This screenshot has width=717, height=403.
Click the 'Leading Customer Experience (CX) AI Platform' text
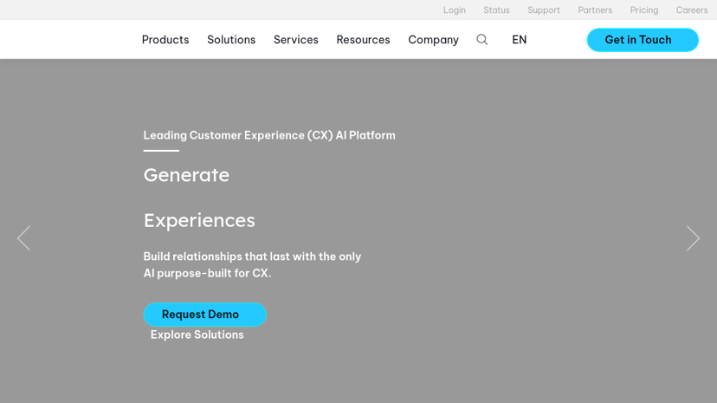point(269,135)
